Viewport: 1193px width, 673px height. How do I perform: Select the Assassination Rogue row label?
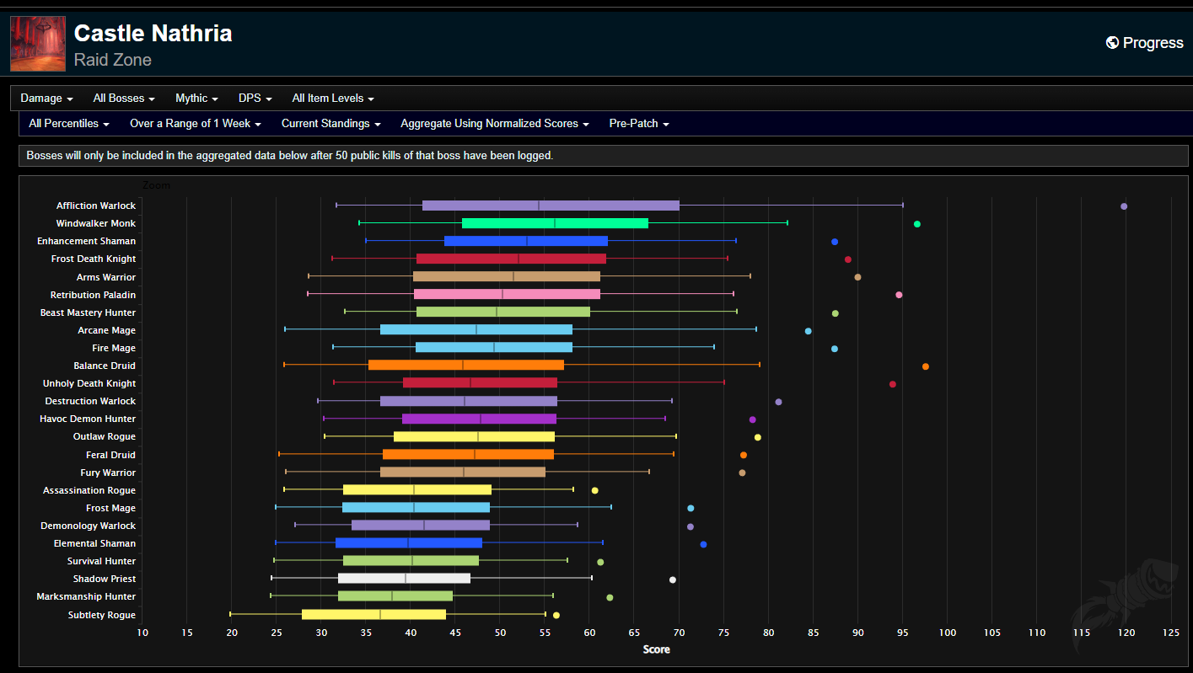[89, 490]
